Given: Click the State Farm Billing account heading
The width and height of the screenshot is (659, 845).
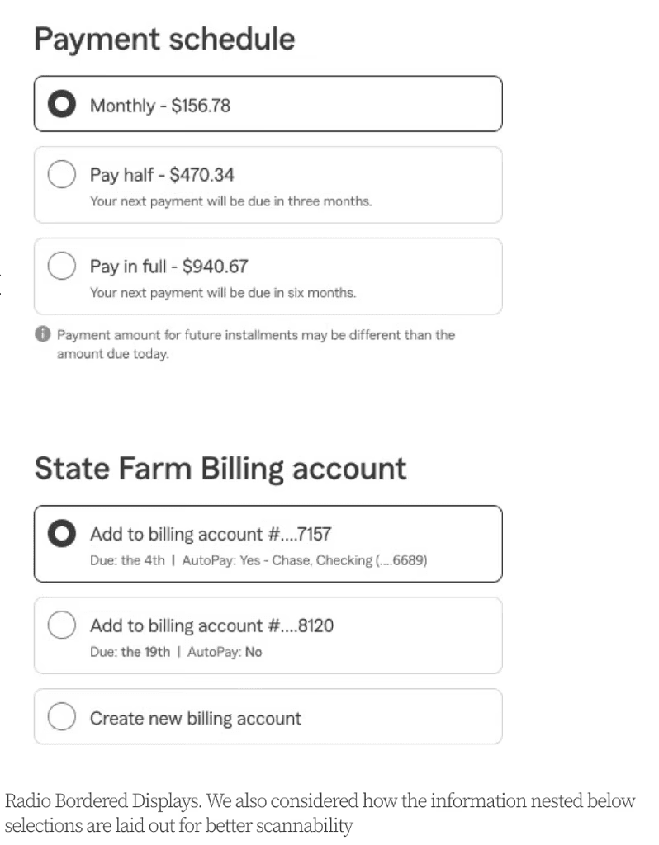Looking at the screenshot, I should point(220,469).
